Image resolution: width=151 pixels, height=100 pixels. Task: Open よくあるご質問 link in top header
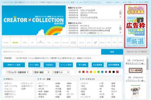142,2
